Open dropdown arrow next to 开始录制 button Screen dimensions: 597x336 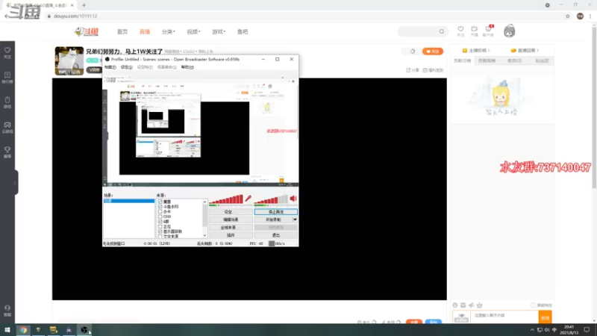click(295, 220)
